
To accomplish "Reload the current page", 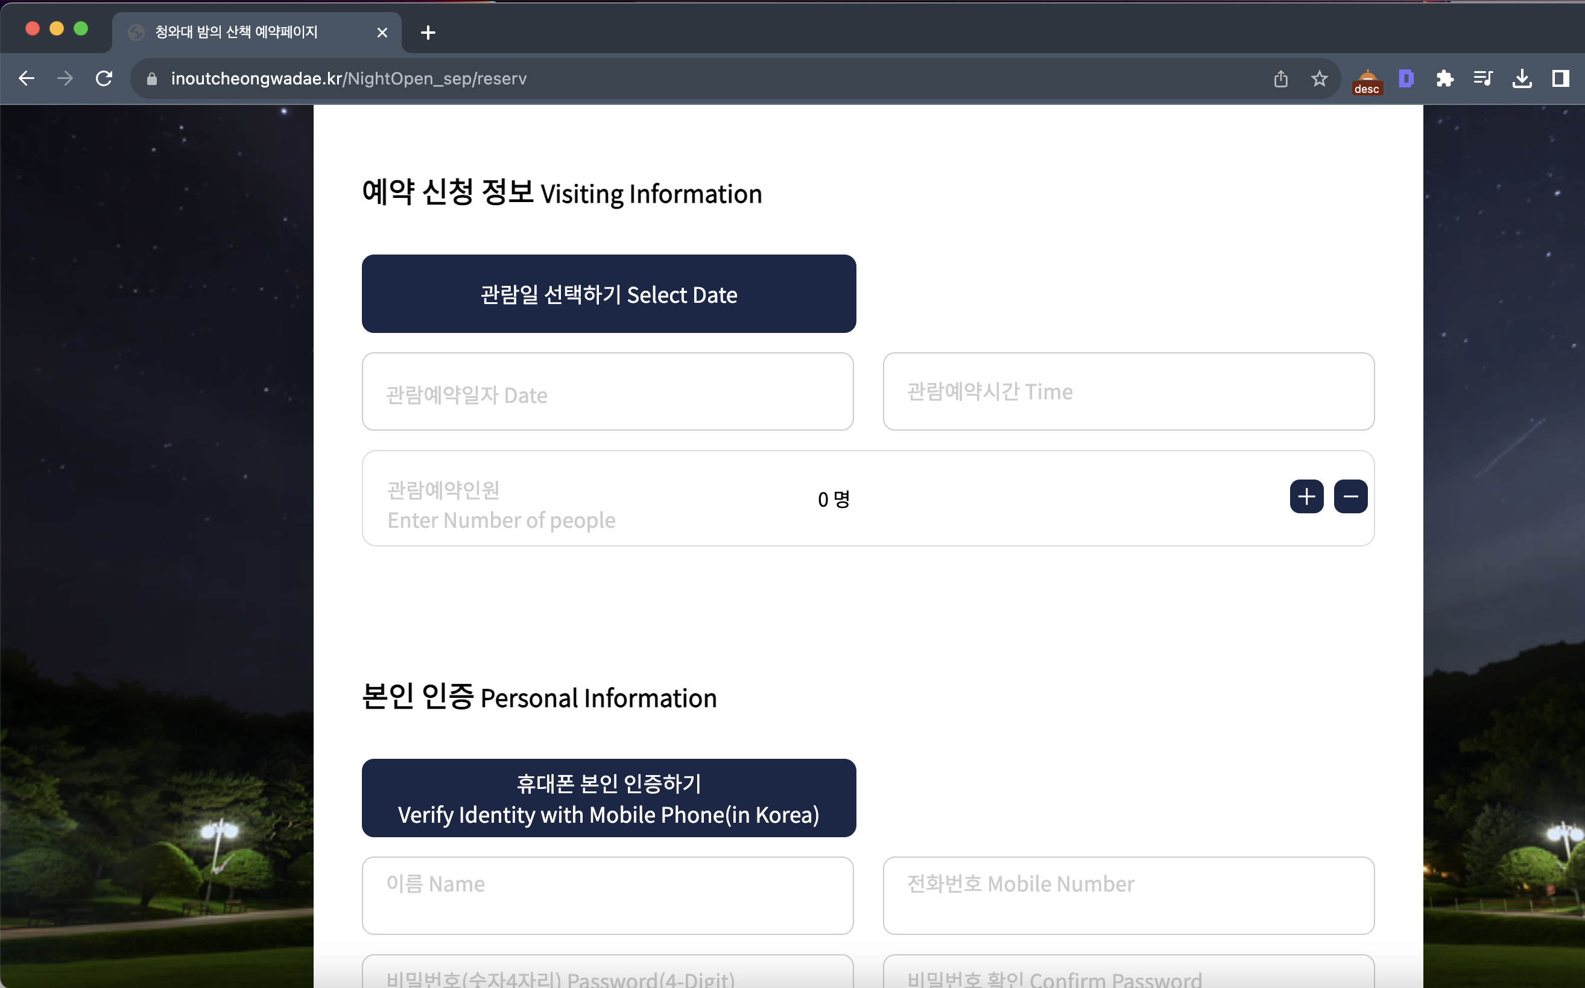I will (x=104, y=78).
